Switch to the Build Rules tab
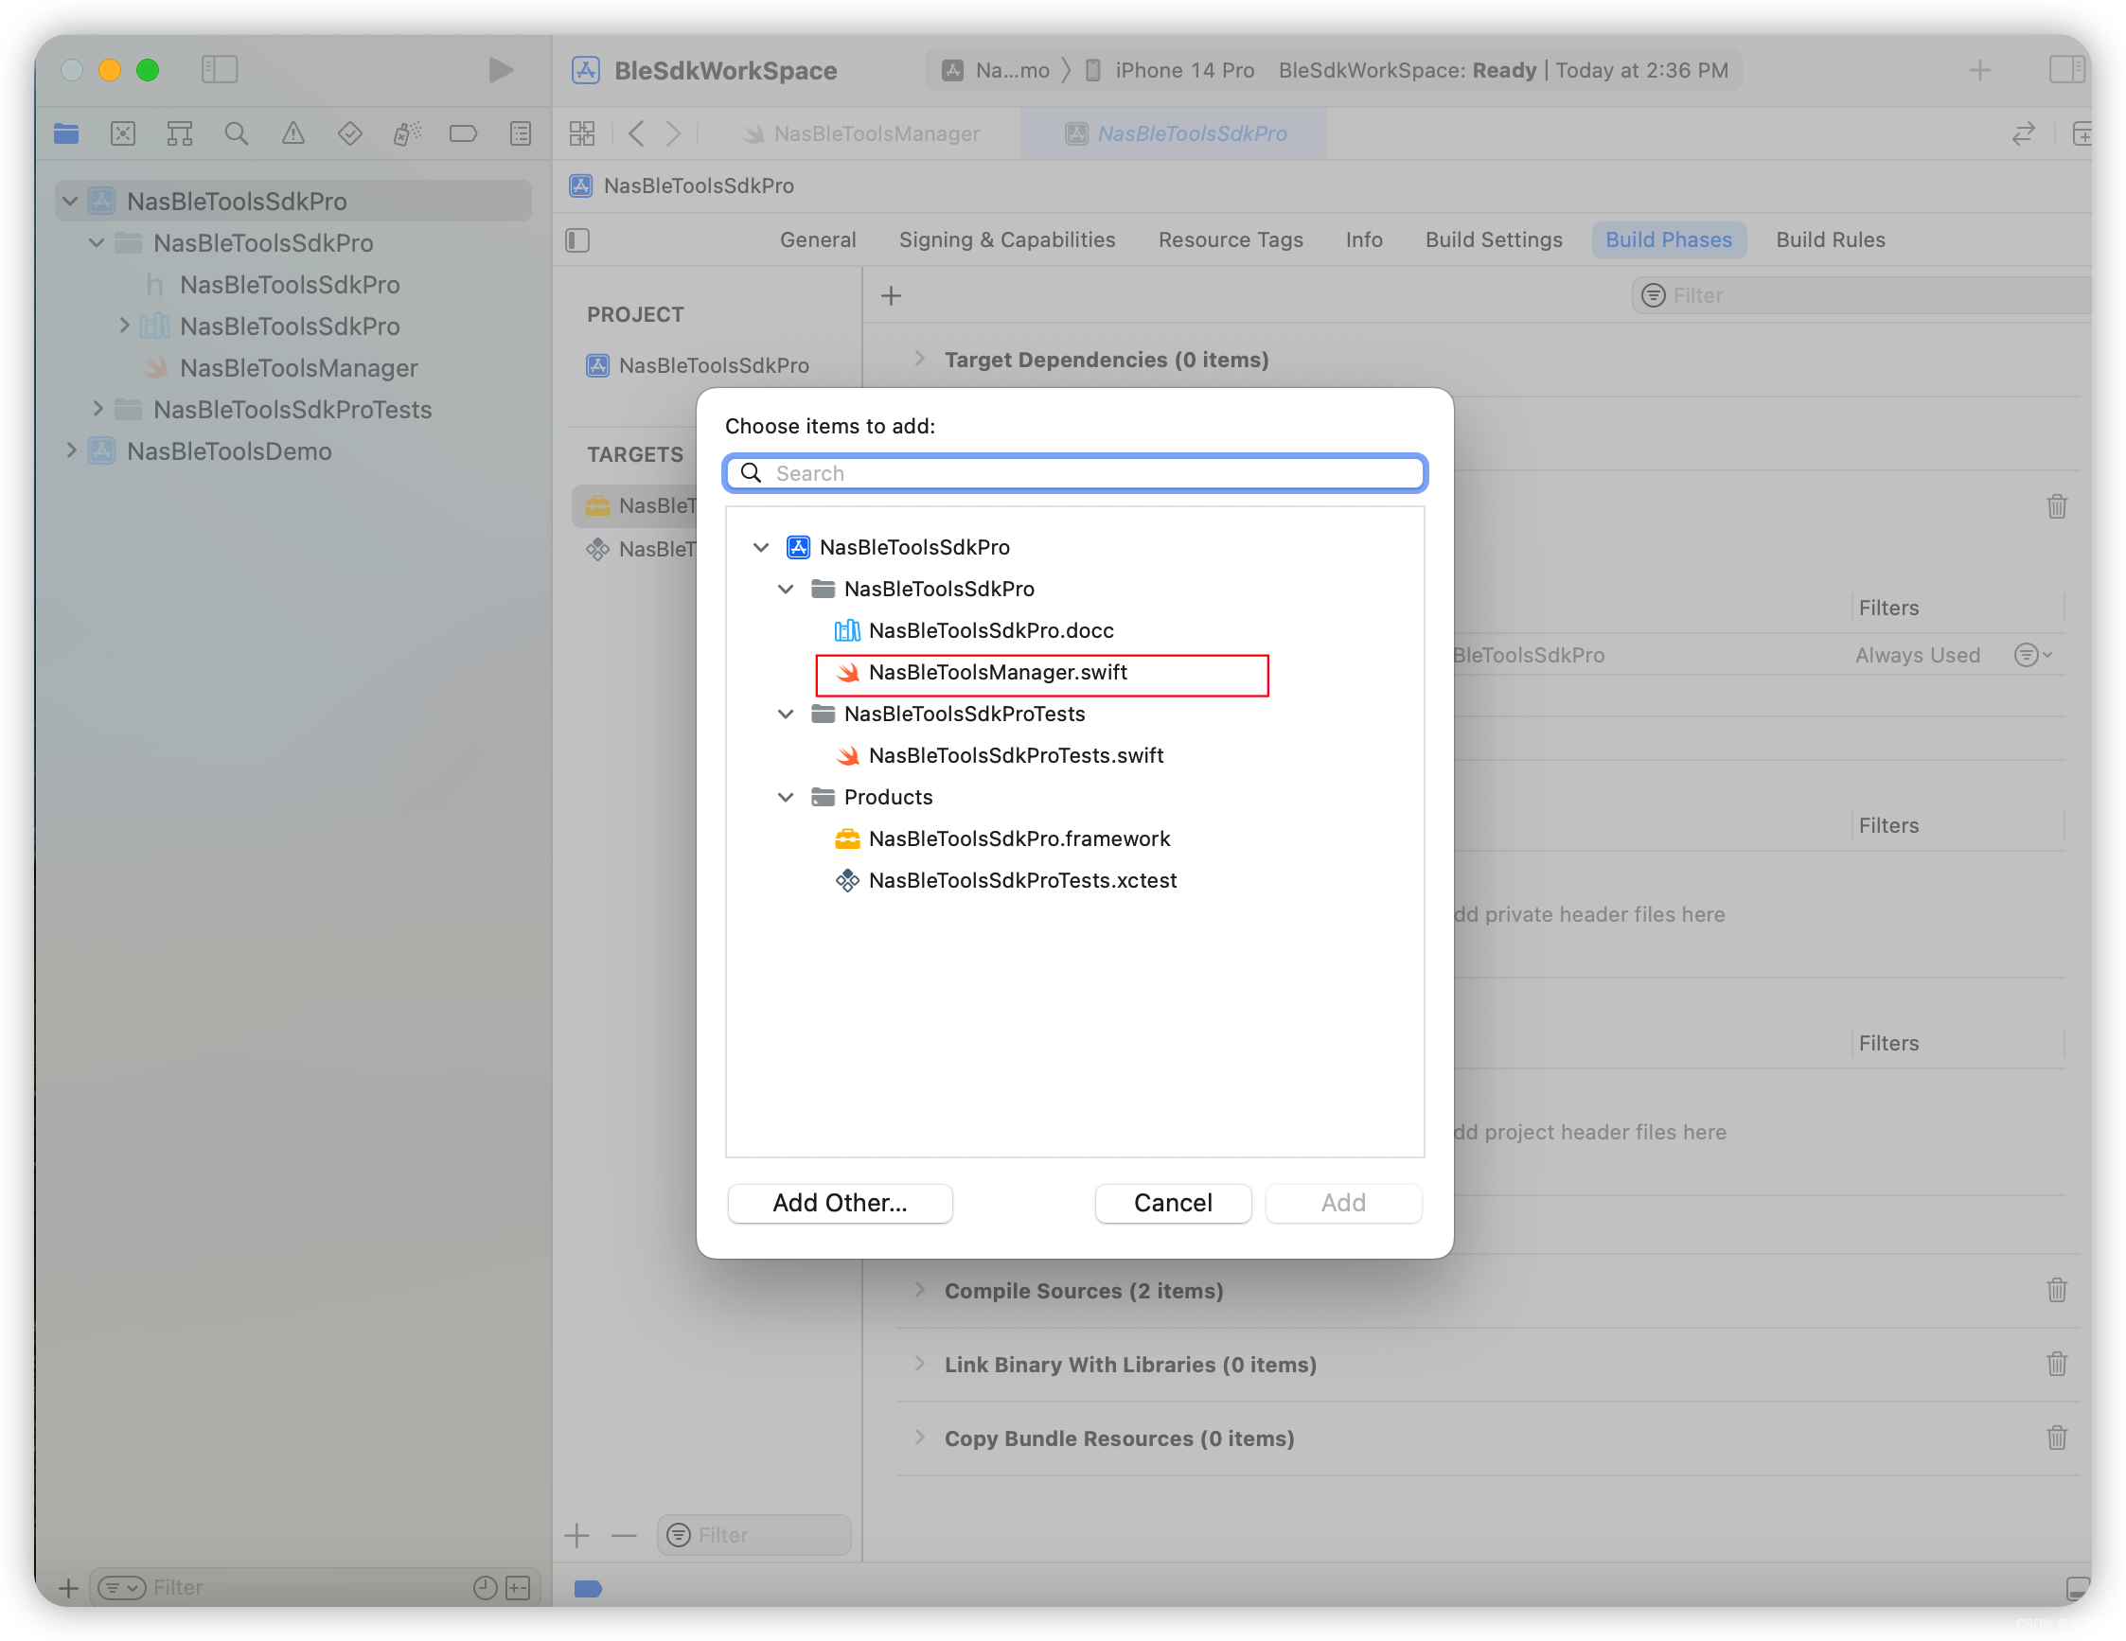Viewport: 2126px width, 1641px height. [x=1830, y=239]
